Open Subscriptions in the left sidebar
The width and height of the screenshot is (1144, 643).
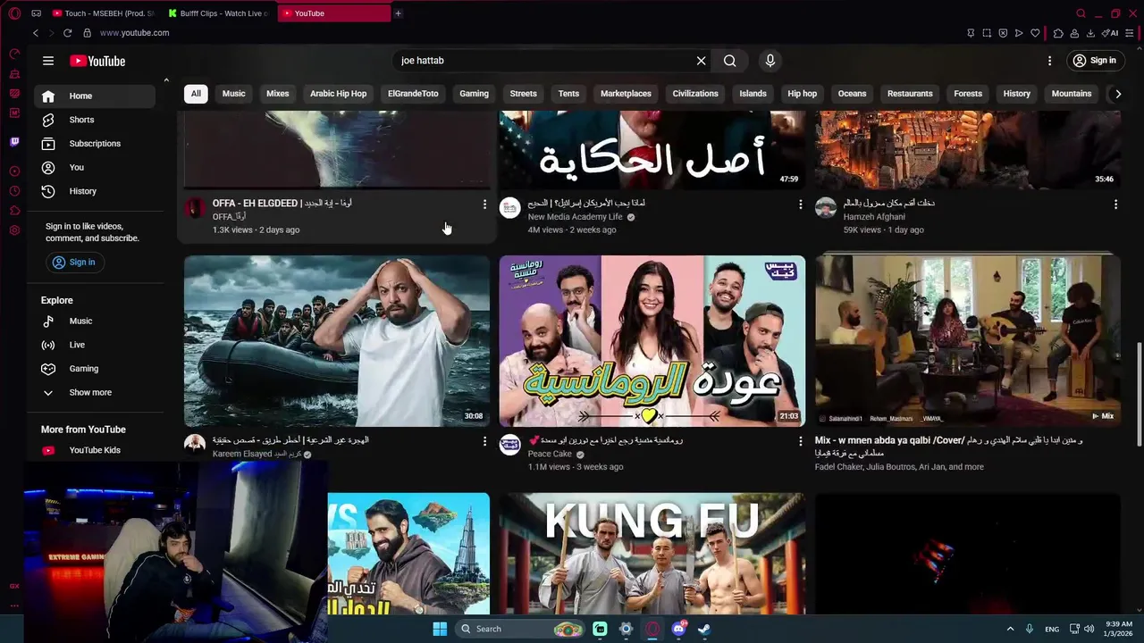pyautogui.click(x=95, y=143)
